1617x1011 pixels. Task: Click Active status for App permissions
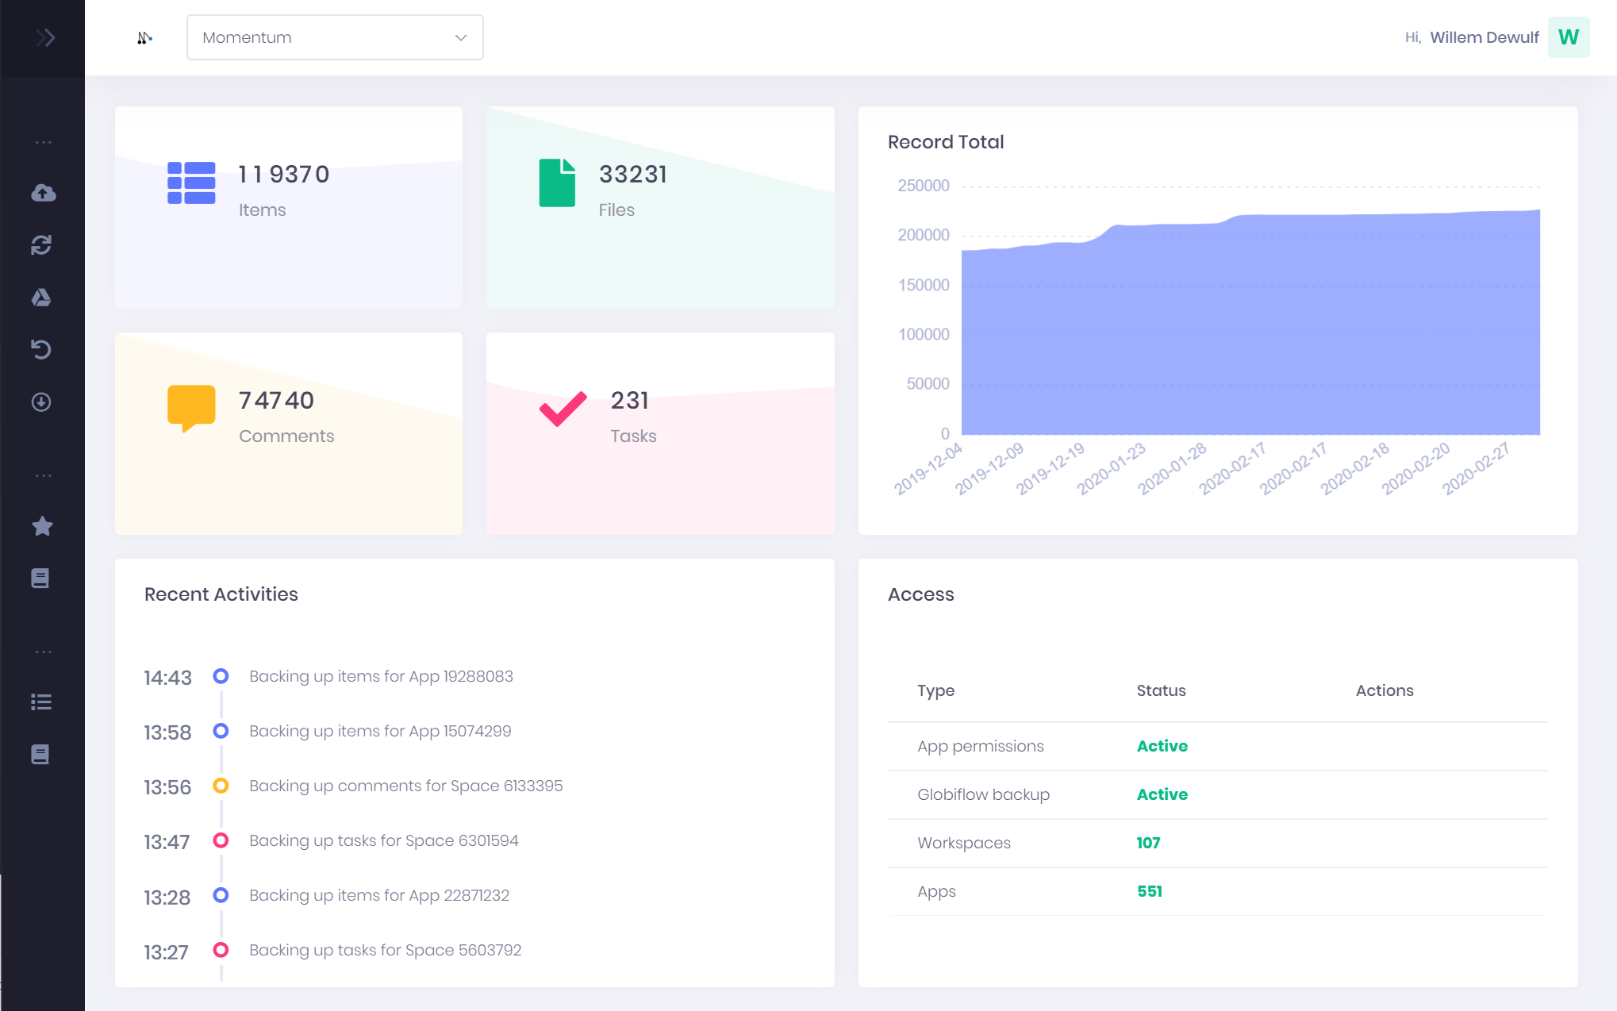[x=1162, y=746]
